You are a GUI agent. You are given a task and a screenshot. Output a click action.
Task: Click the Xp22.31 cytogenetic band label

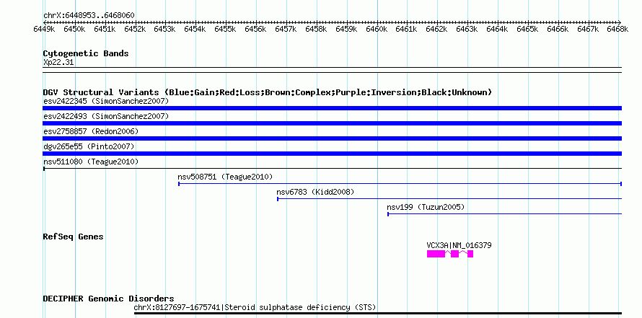[x=58, y=63]
